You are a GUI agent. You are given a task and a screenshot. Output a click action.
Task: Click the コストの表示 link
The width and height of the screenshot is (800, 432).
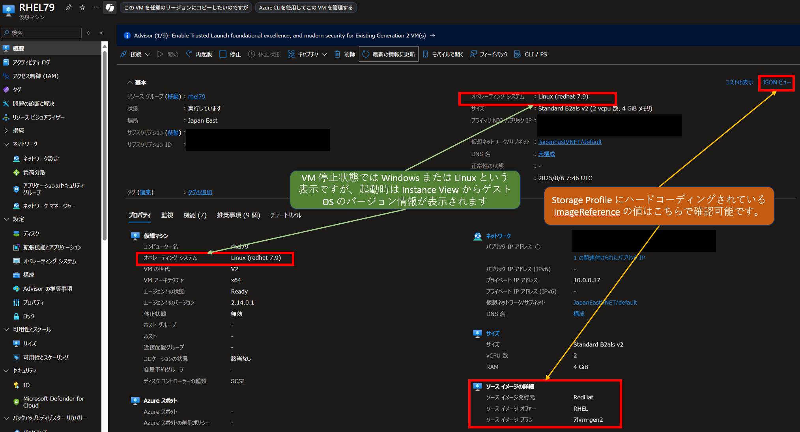pyautogui.click(x=739, y=82)
